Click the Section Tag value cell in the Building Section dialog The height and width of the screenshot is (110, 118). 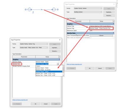tap(101, 28)
